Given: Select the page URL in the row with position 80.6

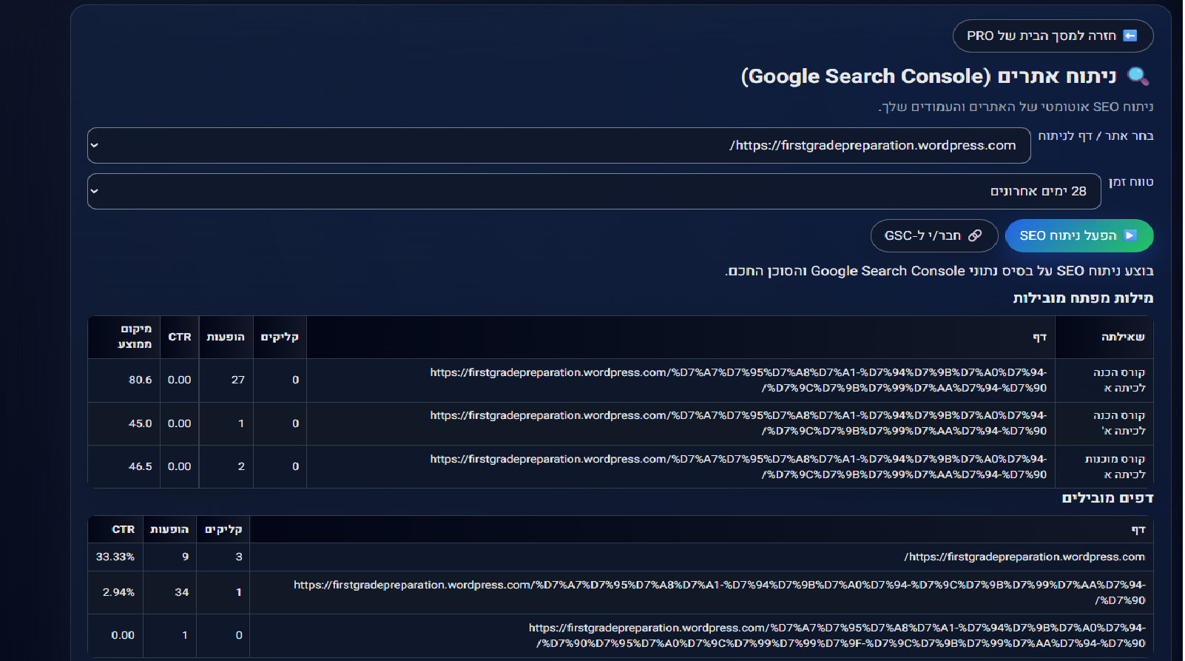Looking at the screenshot, I should [738, 380].
